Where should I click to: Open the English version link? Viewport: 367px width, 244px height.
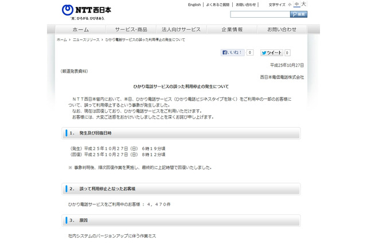pyautogui.click(x=194, y=5)
